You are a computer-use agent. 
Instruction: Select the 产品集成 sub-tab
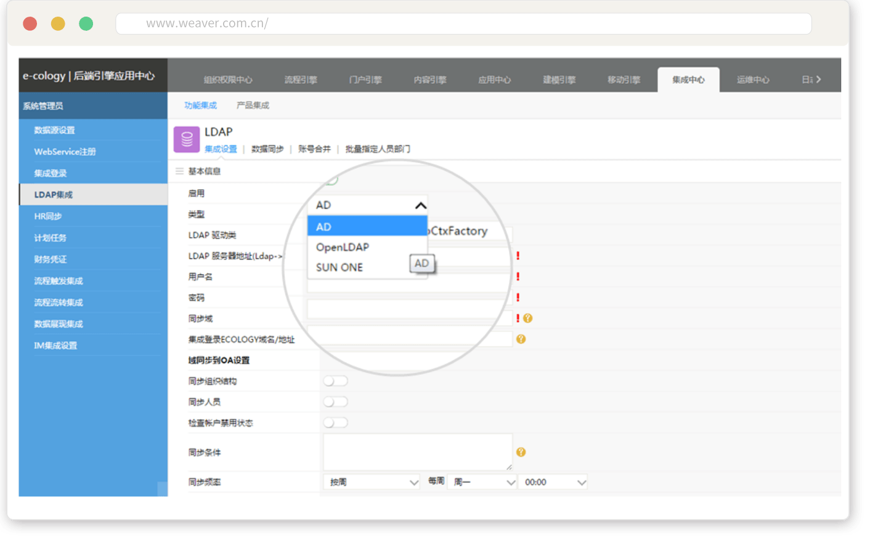coord(253,105)
